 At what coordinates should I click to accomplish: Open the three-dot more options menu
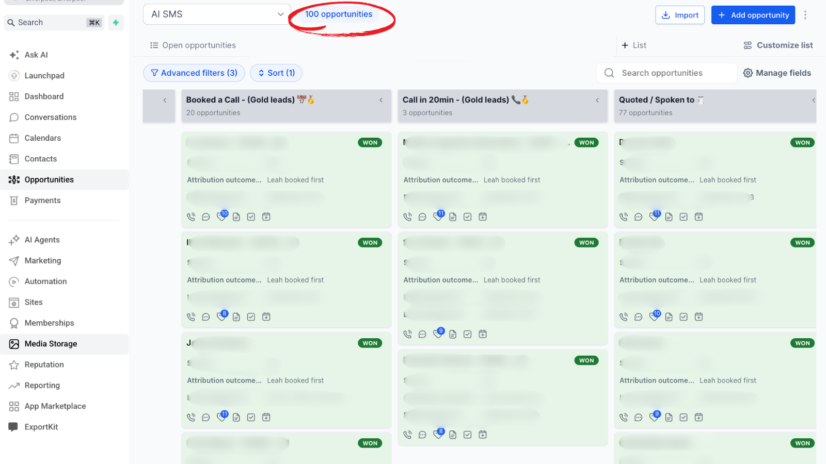[x=805, y=15]
